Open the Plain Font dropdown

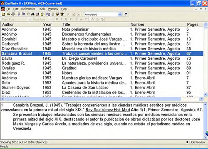30,19
